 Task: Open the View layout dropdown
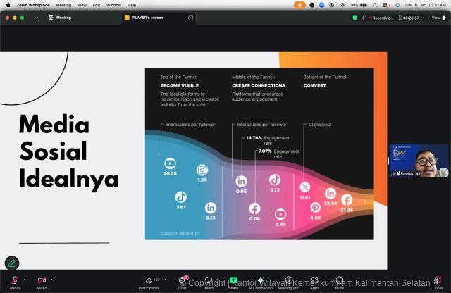[436, 18]
